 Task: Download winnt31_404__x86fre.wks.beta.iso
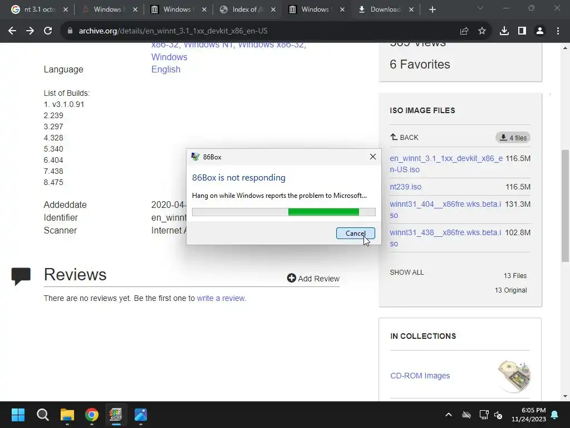pos(445,210)
